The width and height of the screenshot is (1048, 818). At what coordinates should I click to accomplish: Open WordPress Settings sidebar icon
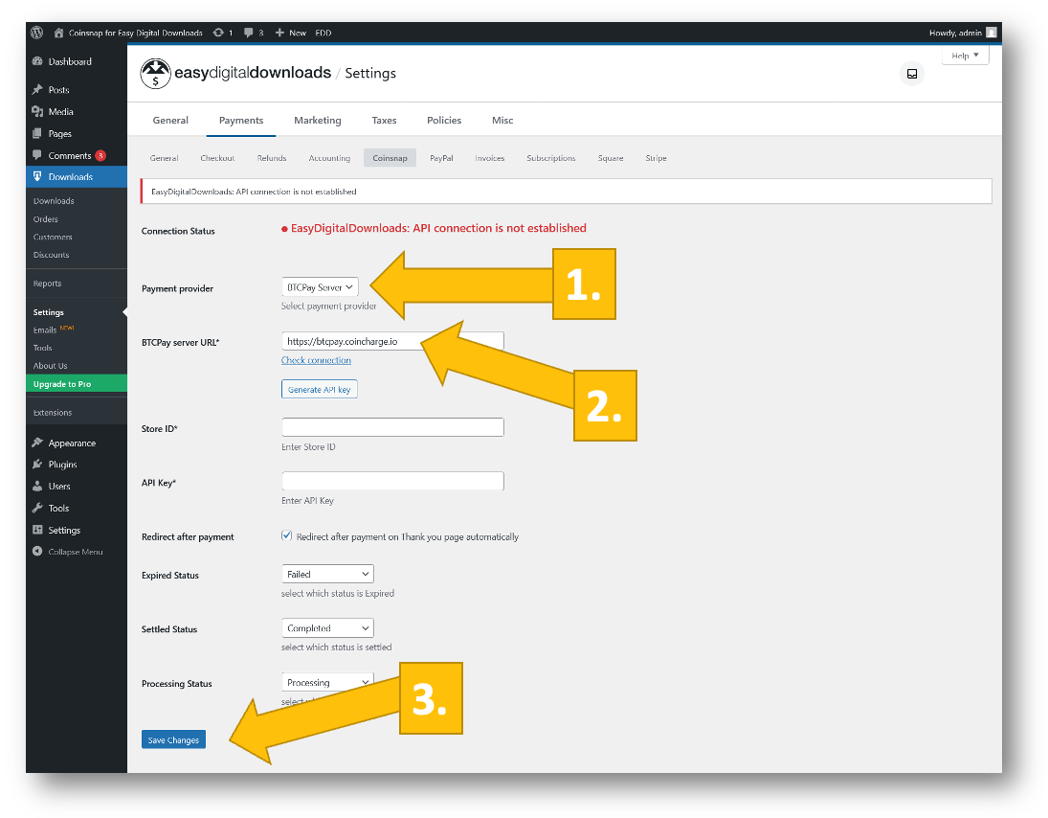[37, 530]
